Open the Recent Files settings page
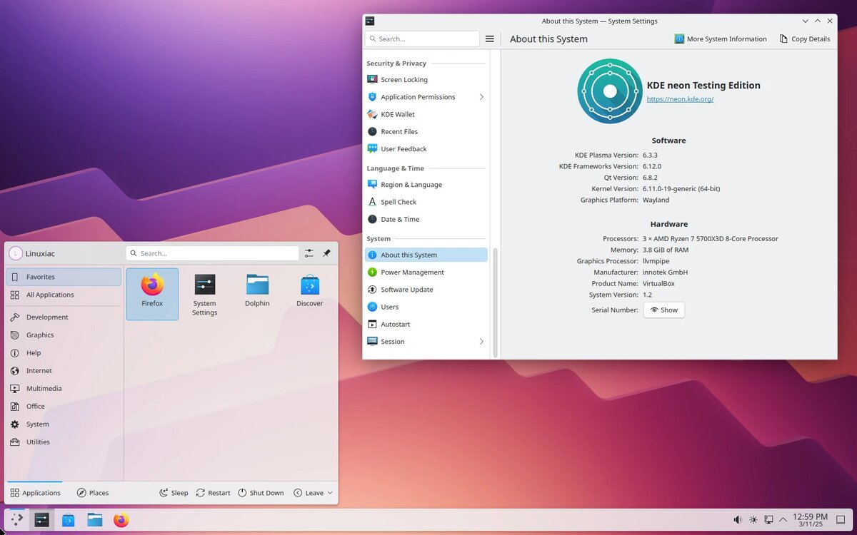The height and width of the screenshot is (535, 857). (x=399, y=131)
